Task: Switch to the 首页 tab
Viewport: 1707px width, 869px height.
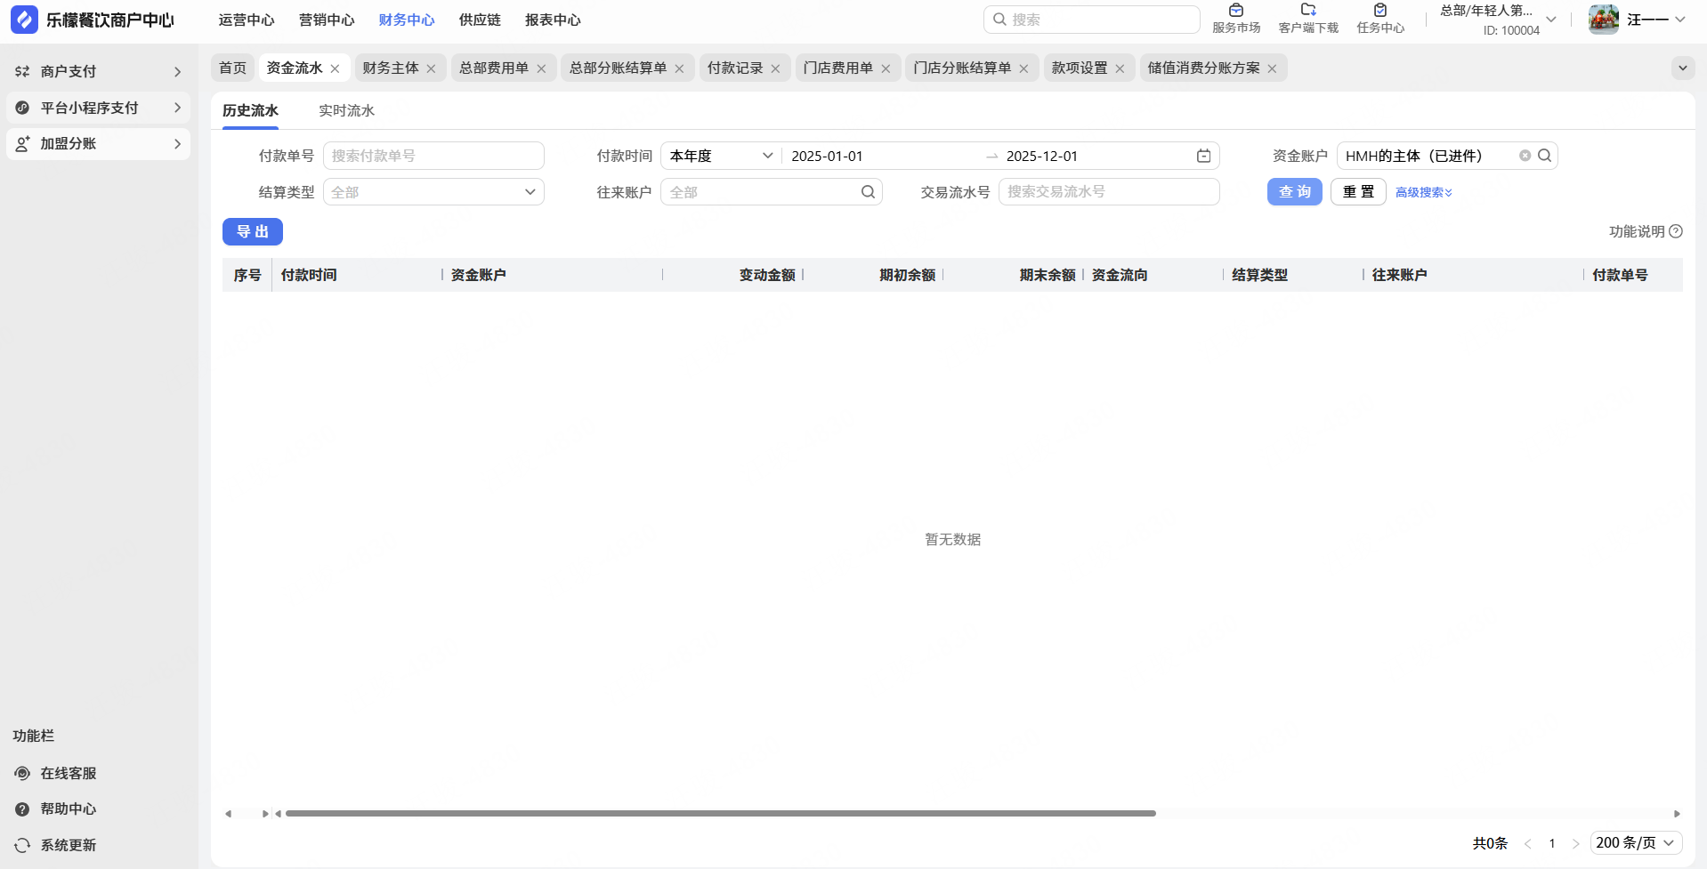Action: (232, 68)
